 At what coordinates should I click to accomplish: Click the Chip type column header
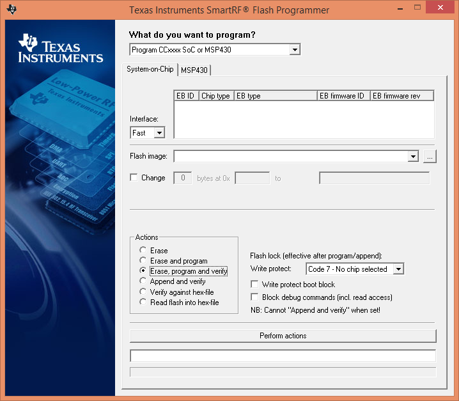click(x=217, y=96)
